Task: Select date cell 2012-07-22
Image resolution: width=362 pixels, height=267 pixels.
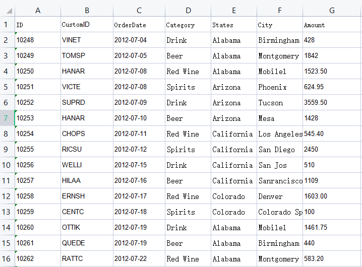Action: [x=139, y=259]
